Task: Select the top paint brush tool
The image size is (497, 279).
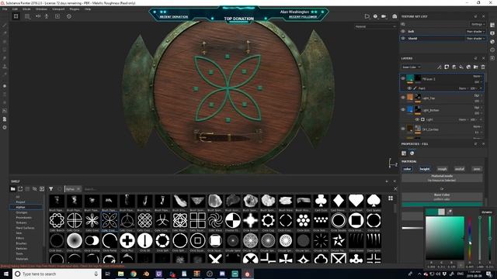Action: point(5,26)
